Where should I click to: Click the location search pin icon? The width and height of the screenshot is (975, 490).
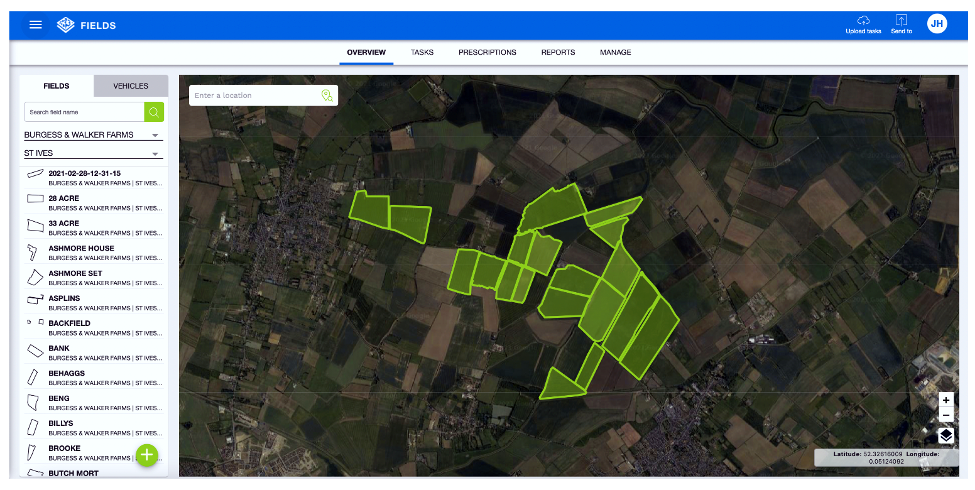[327, 95]
